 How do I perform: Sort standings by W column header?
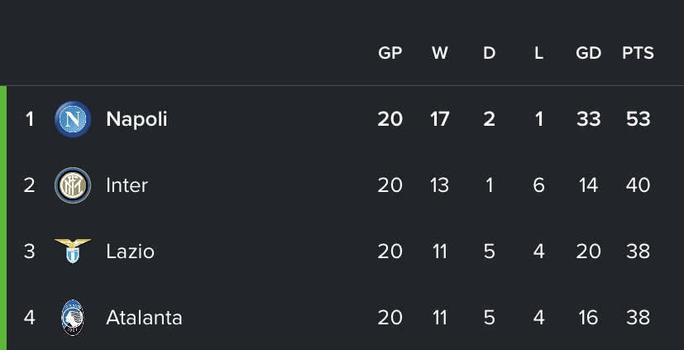(x=439, y=53)
